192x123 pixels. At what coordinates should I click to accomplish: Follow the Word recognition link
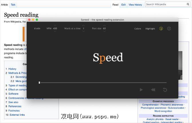point(163,111)
